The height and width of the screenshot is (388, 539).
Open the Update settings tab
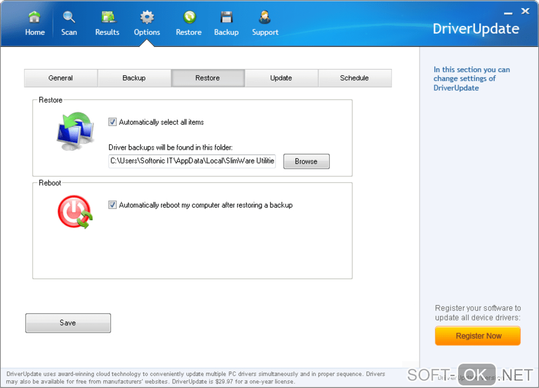pyautogui.click(x=281, y=78)
